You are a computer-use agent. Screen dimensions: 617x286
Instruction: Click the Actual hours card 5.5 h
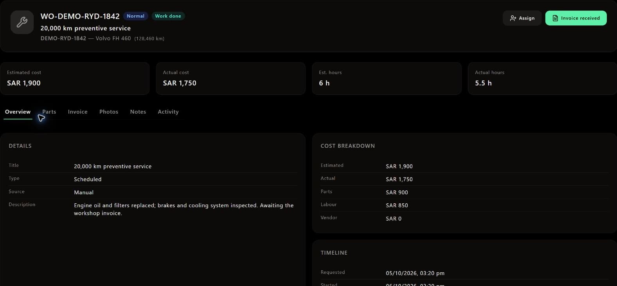542,78
